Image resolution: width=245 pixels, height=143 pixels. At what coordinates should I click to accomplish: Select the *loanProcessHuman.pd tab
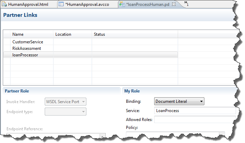(148, 5)
